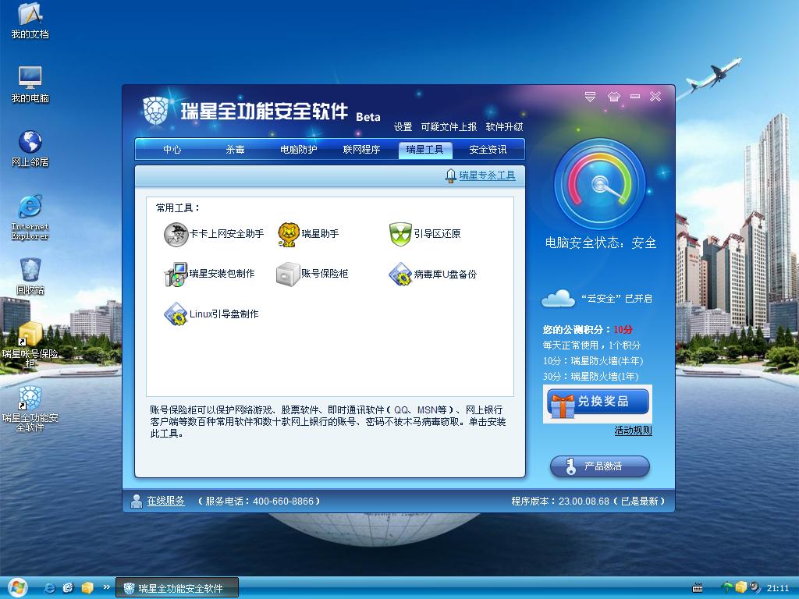Click the 兑换奖品 button
Screen dimensions: 799x599
(598, 402)
